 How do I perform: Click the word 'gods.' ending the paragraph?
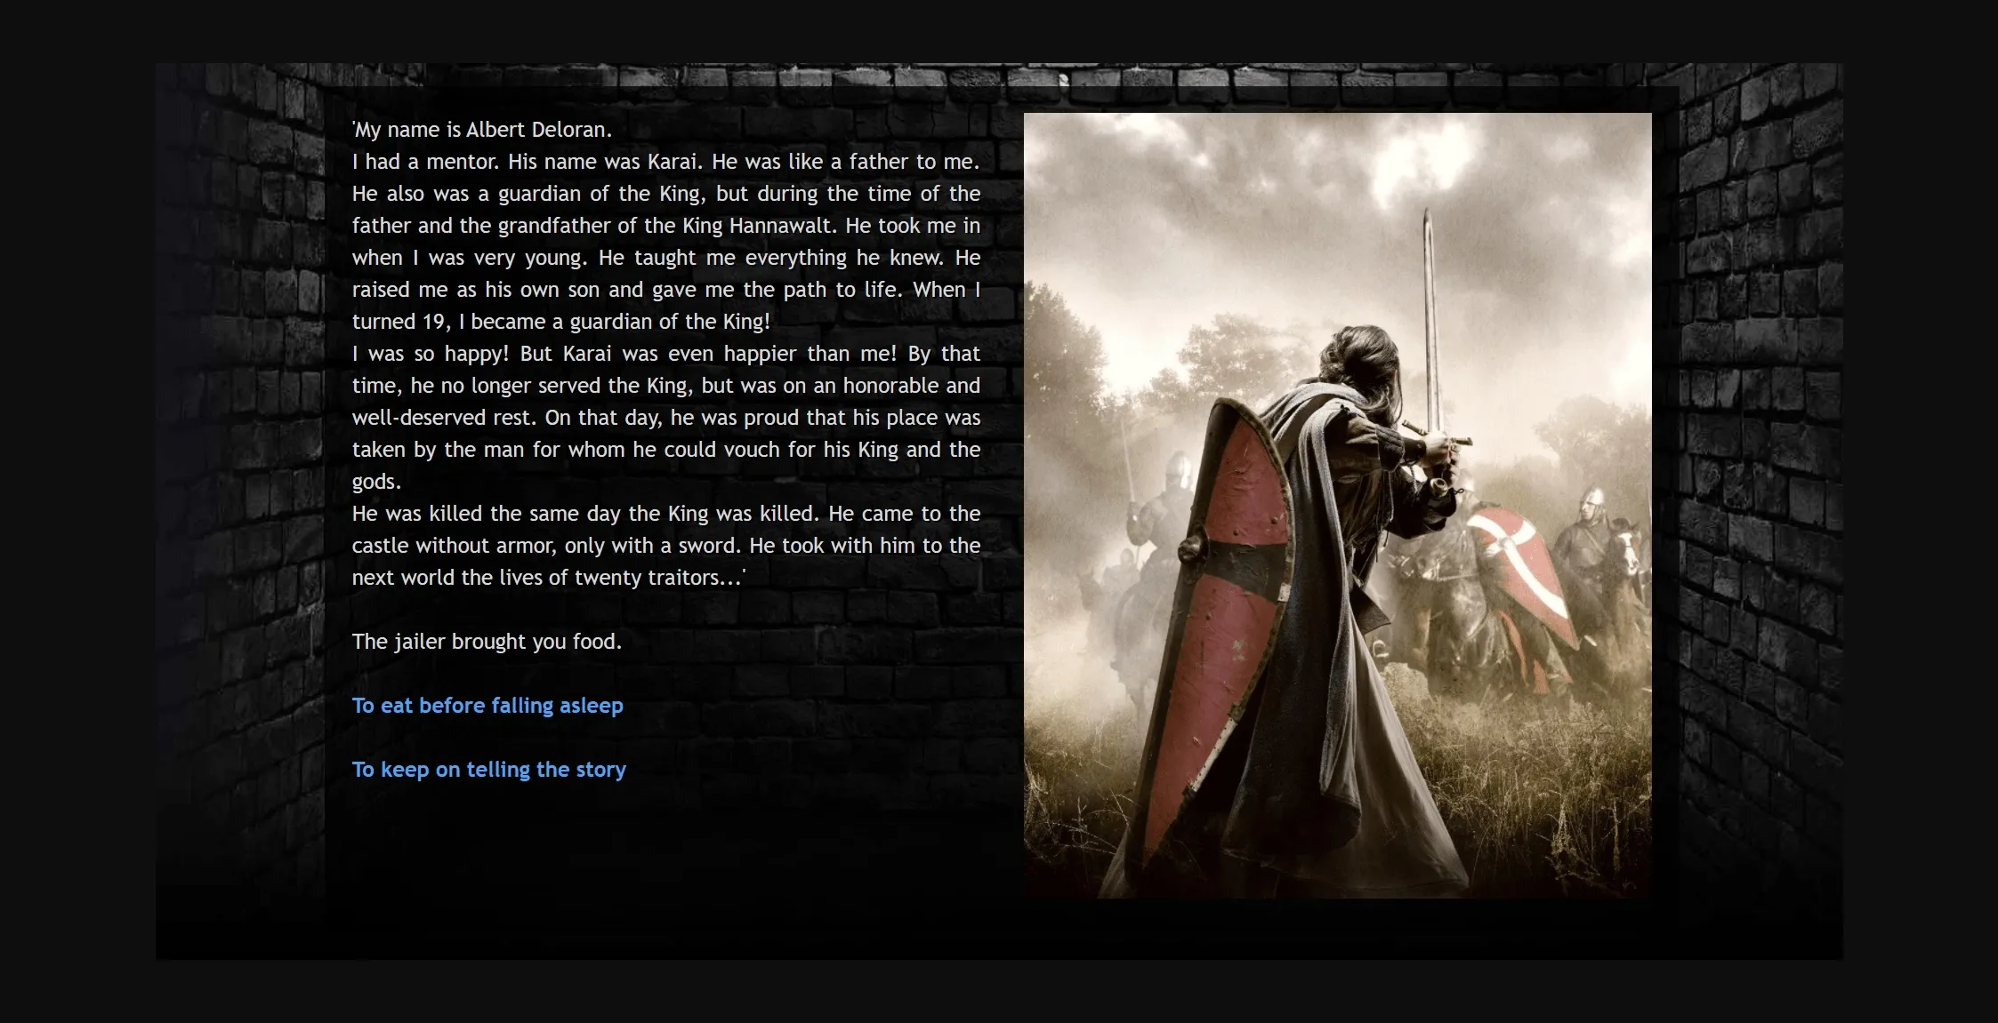click(376, 482)
